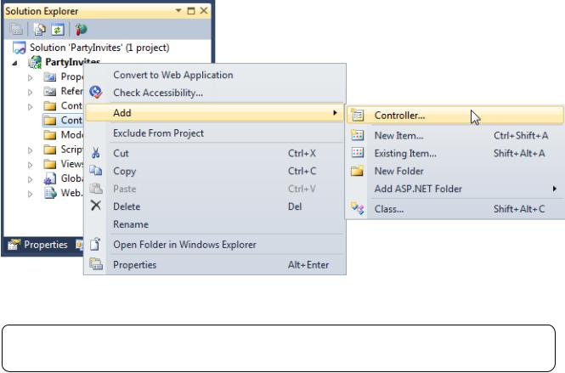
Task: Click the Rename context menu entry
Action: point(131,224)
